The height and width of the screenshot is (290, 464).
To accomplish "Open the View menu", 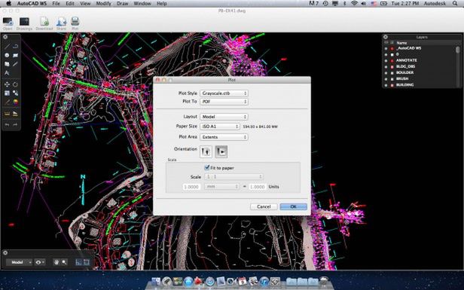I will point(85,4).
